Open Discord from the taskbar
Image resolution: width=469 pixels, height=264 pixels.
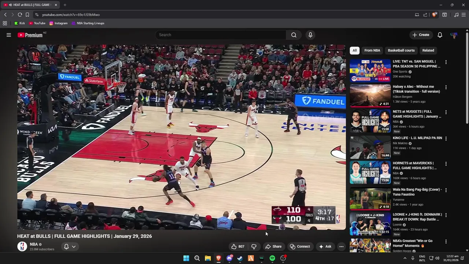tap(229, 258)
